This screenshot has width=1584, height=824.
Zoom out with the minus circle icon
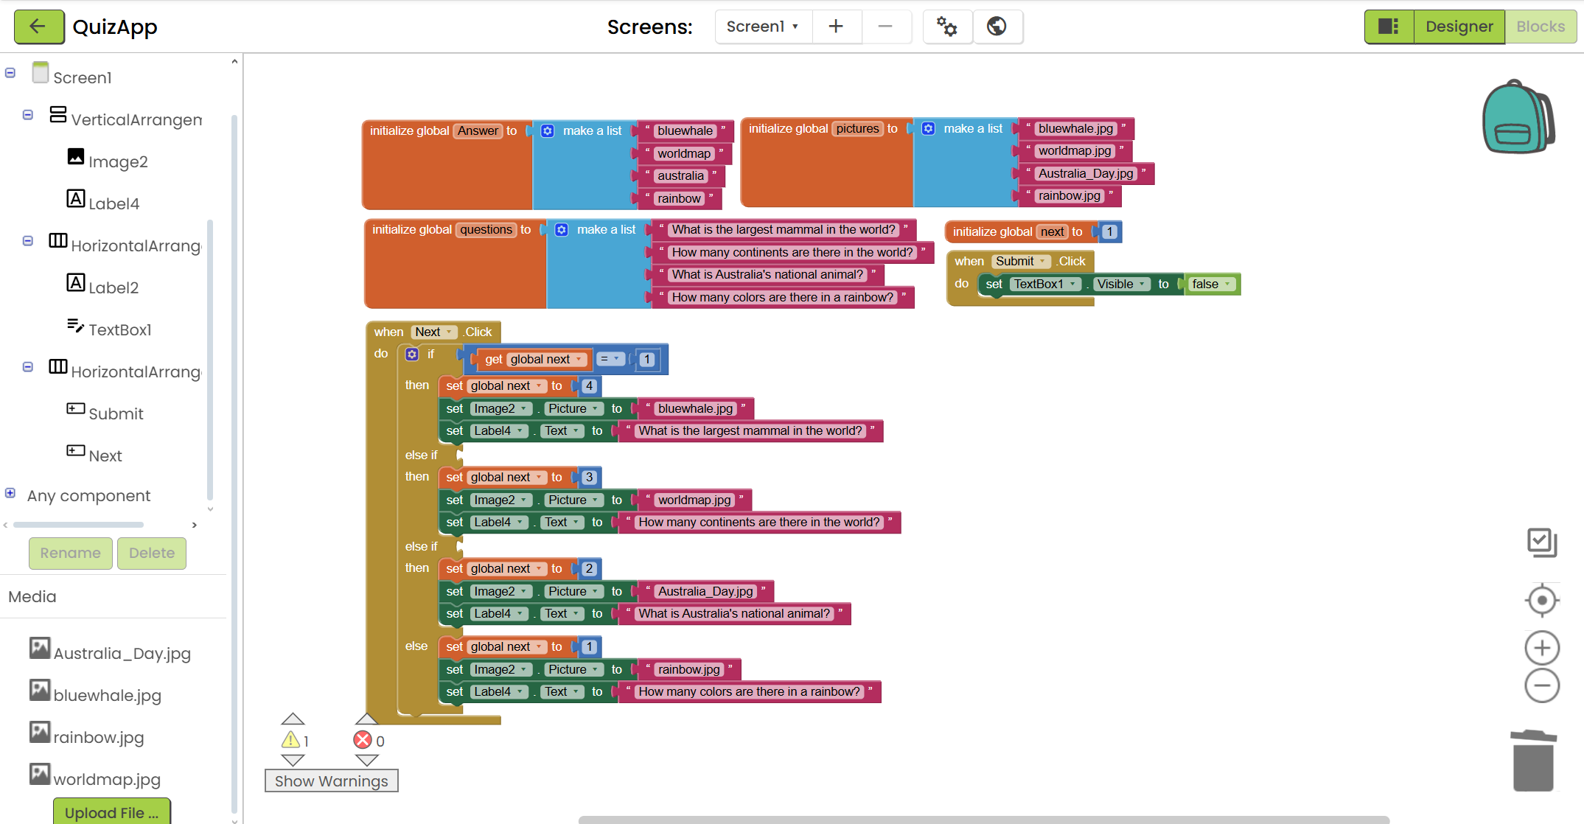coord(1541,686)
